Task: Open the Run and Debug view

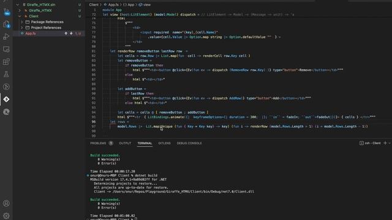Action: pyautogui.click(x=6, y=37)
